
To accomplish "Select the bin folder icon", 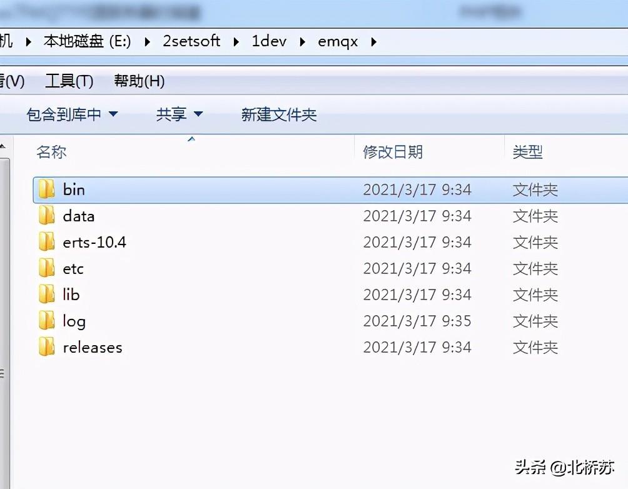I will tap(47, 189).
